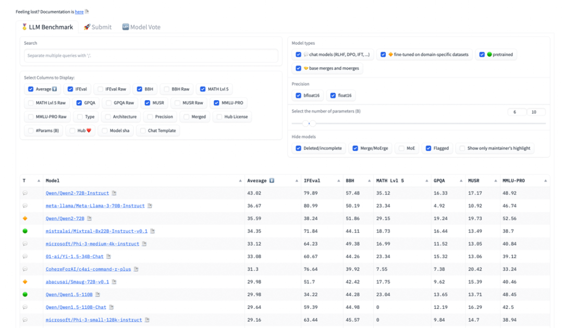
Task: Open abacusai/Smaug-72B-v0.1 model link
Action: pyautogui.click(x=77, y=282)
